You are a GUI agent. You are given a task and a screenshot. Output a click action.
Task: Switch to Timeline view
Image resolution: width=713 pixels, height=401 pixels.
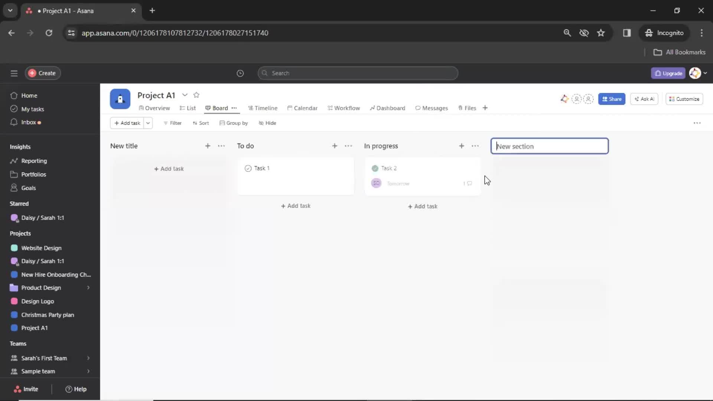(266, 108)
